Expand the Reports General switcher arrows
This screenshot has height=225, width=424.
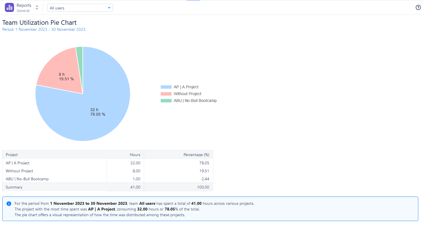(x=37, y=8)
